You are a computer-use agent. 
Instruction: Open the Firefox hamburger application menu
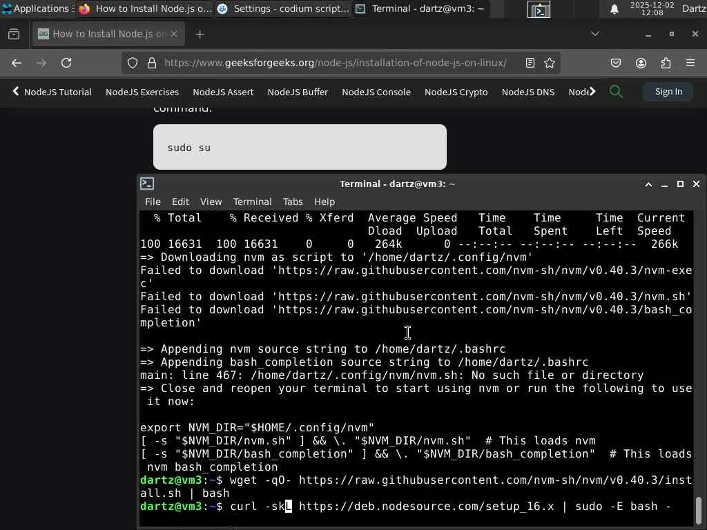(x=690, y=63)
